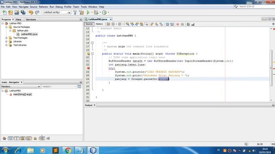Click the New Project toolbar icon

10,12
